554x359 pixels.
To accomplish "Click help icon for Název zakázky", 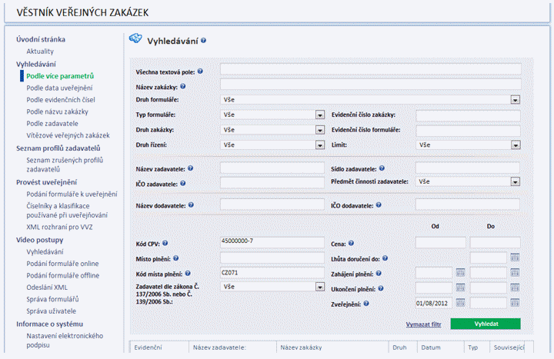I will point(182,86).
